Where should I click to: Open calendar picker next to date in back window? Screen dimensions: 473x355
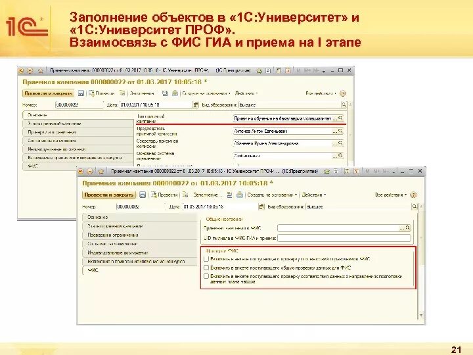pos(196,105)
